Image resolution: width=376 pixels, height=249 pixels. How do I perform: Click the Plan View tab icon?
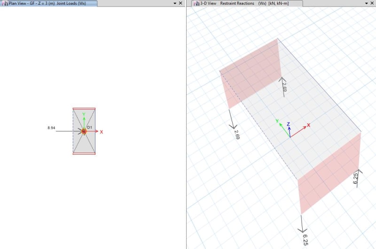(x=5, y=4)
